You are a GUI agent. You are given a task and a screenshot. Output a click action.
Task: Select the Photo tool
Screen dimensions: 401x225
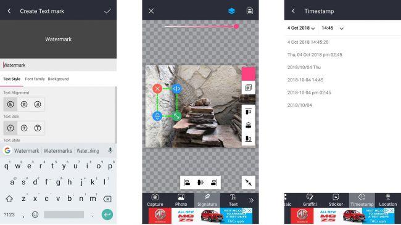[x=181, y=200]
